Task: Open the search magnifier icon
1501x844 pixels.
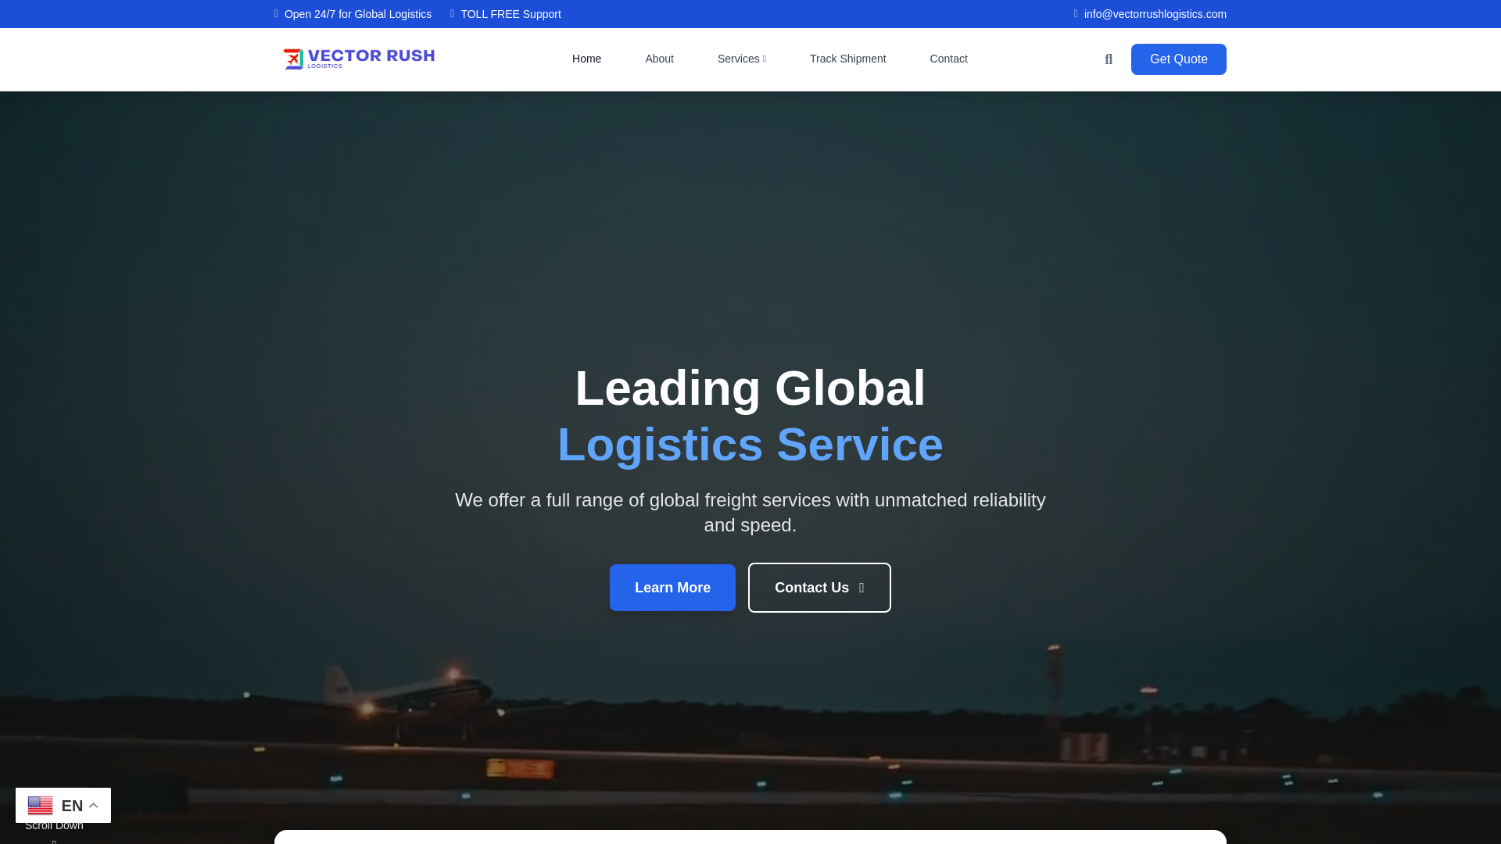Action: [x=1108, y=59]
